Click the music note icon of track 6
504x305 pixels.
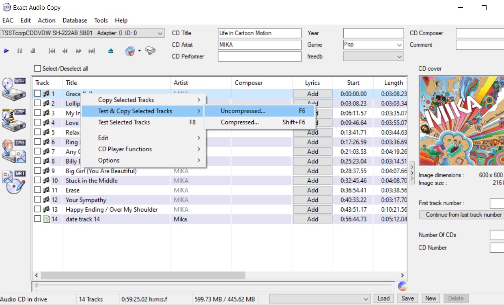[46, 142]
